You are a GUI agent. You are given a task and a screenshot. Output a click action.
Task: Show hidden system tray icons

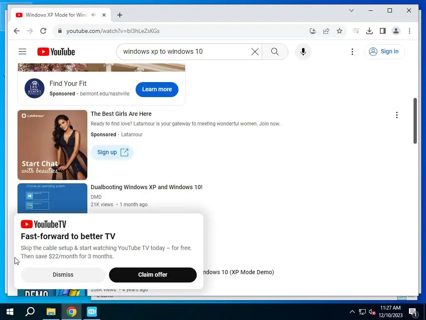(x=352, y=312)
